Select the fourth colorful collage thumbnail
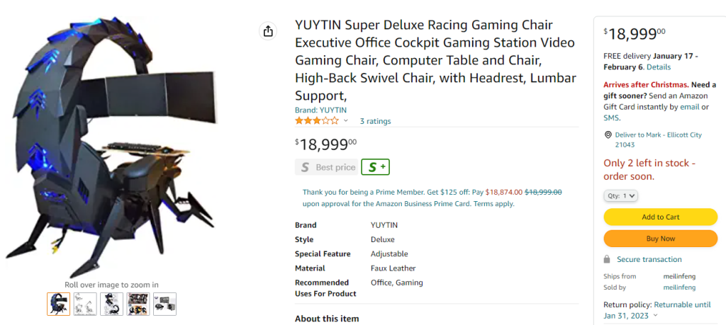This screenshot has height=325, width=726. pos(138,304)
